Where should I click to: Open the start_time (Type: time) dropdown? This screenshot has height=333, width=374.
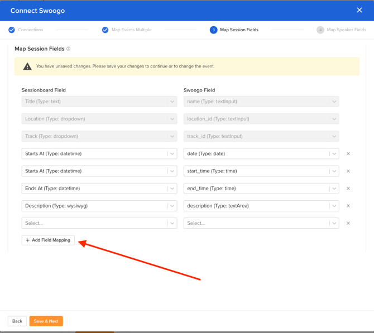261,171
